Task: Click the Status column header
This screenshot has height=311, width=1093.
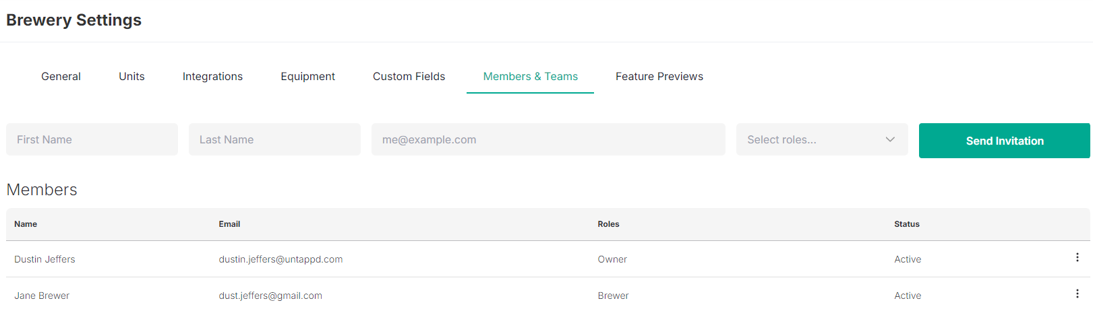Action: pyautogui.click(x=907, y=224)
